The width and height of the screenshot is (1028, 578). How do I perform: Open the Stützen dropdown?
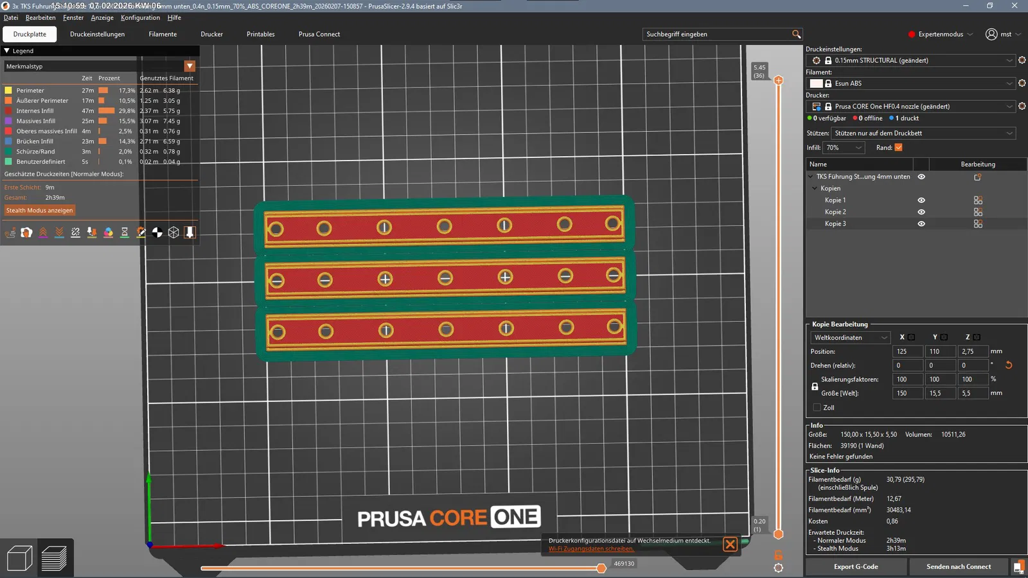click(923, 133)
